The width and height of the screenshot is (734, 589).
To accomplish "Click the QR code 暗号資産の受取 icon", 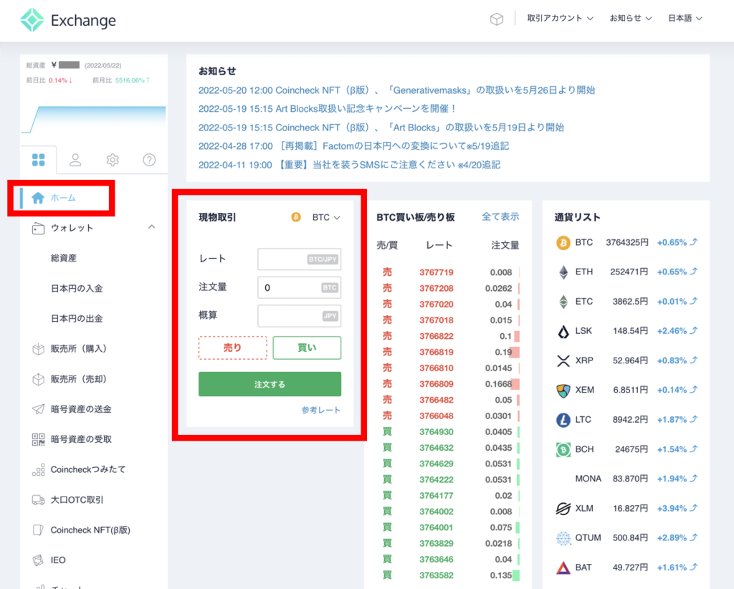I will 38,439.
